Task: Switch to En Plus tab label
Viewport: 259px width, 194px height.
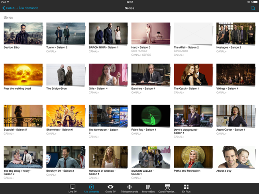Action: pyautogui.click(x=186, y=192)
